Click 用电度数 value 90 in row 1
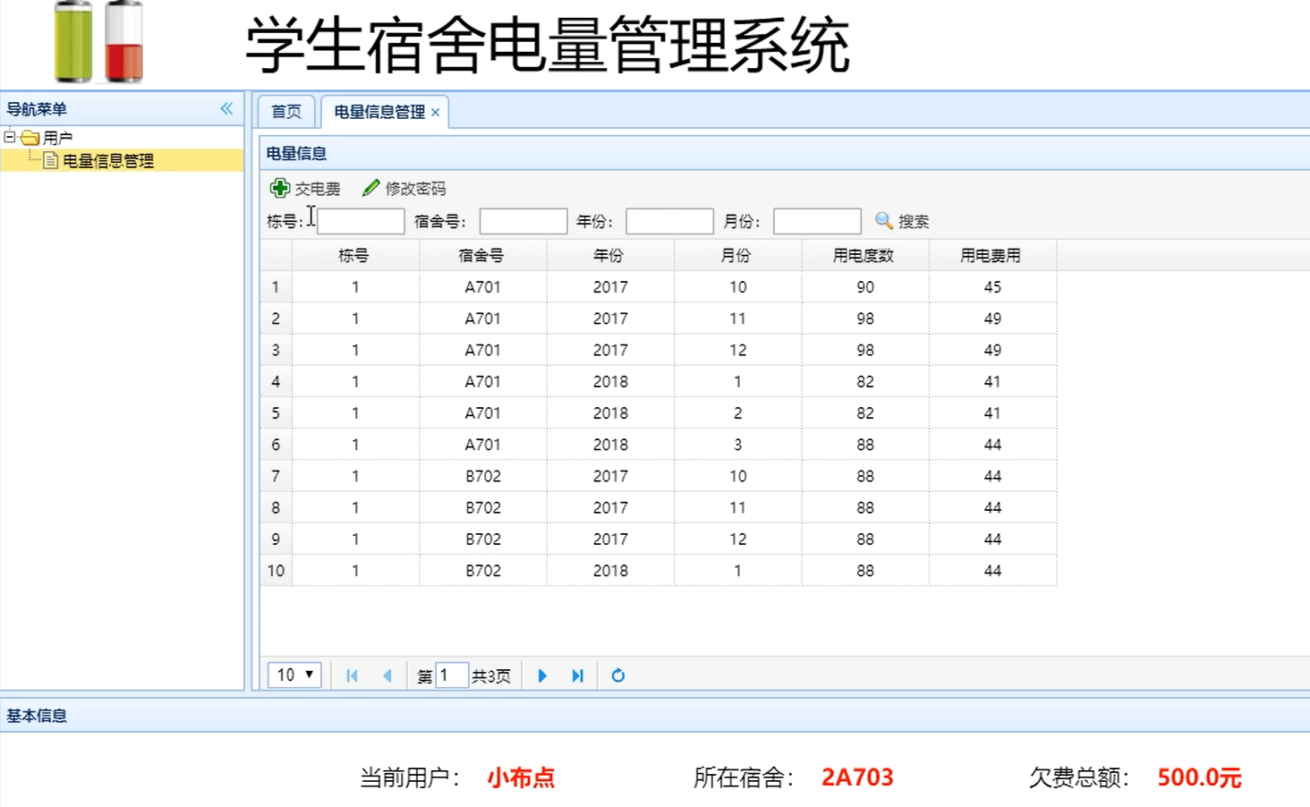Image resolution: width=1310 pixels, height=807 pixels. (864, 287)
